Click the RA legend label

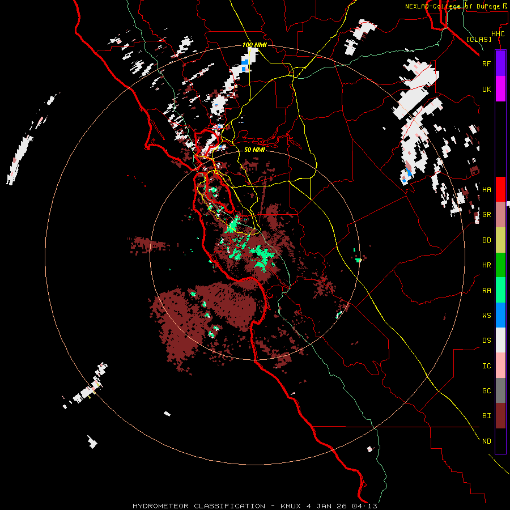(486, 291)
